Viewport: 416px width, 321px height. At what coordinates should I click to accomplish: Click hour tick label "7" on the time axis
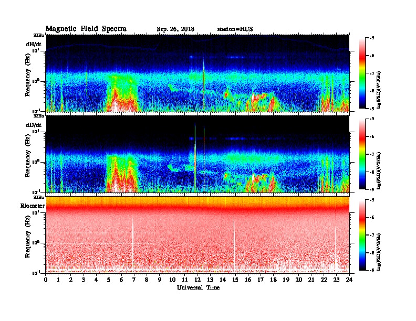coord(134,280)
